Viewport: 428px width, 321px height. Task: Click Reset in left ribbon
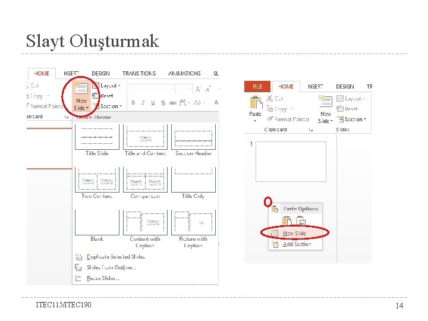pyautogui.click(x=103, y=96)
